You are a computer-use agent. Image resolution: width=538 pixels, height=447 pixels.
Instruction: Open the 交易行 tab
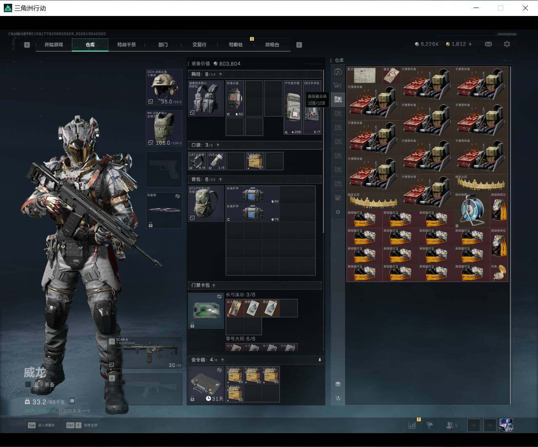click(199, 45)
